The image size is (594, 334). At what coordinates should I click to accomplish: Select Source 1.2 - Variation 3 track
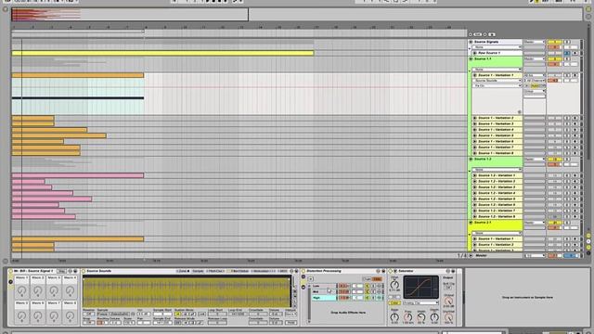pyautogui.click(x=497, y=187)
